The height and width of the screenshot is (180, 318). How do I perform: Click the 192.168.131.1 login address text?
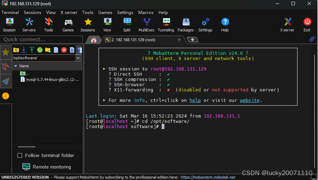tap(222, 116)
